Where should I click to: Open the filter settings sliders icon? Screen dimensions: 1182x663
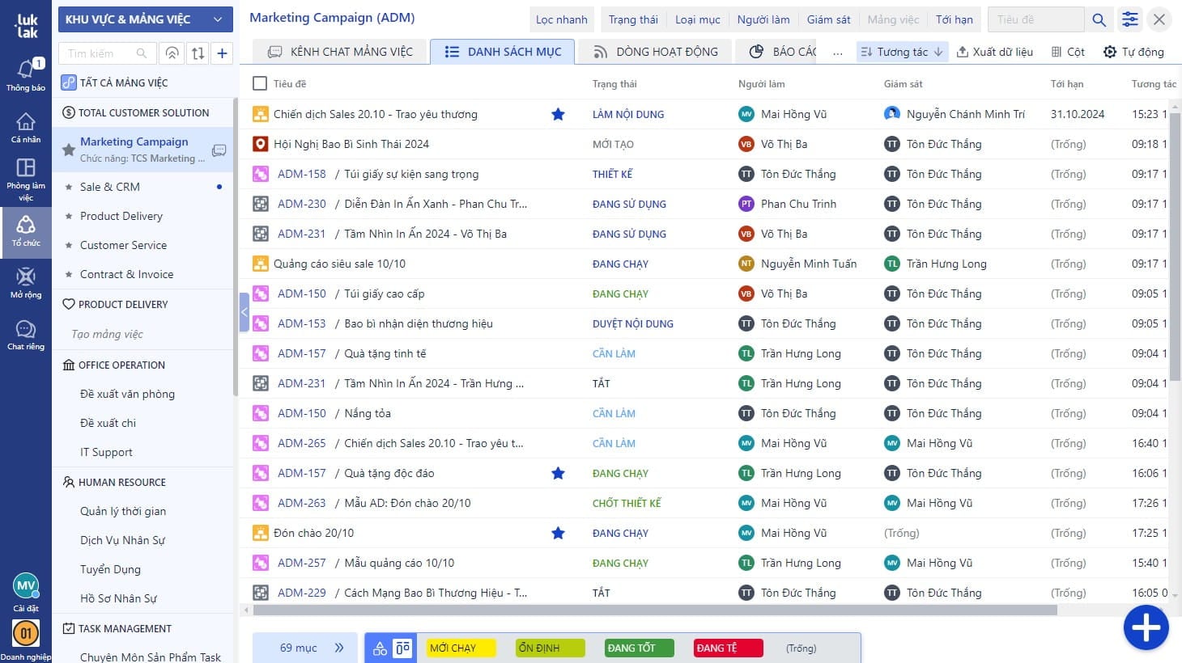pyautogui.click(x=1129, y=19)
